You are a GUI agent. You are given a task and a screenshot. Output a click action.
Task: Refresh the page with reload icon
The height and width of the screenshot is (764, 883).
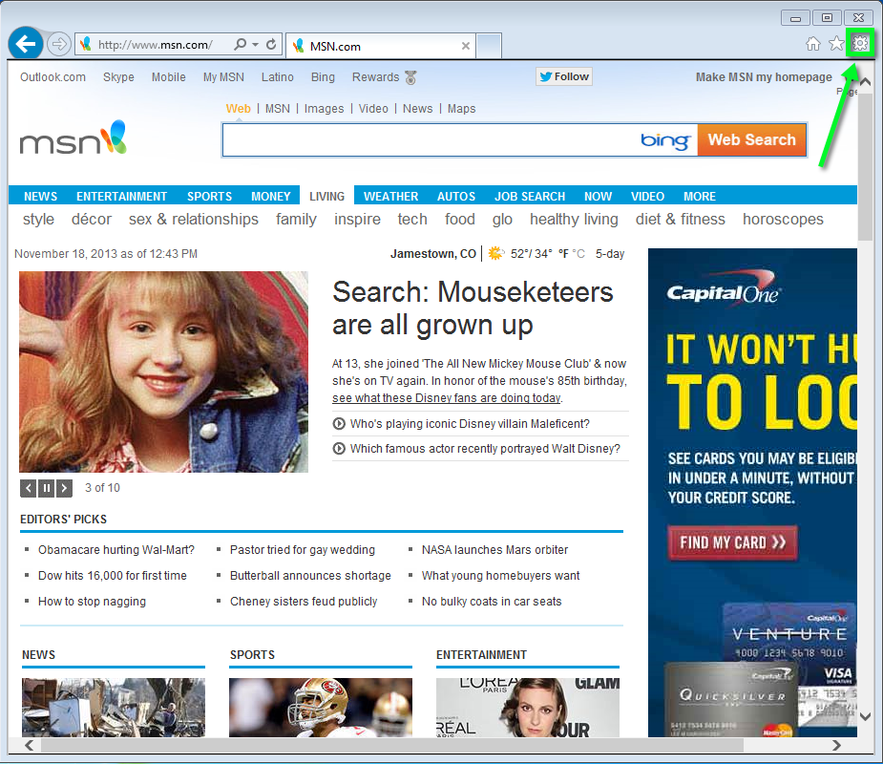click(x=271, y=44)
